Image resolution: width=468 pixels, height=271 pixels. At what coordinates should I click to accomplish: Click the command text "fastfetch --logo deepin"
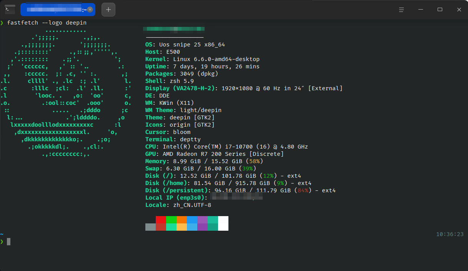click(x=47, y=23)
